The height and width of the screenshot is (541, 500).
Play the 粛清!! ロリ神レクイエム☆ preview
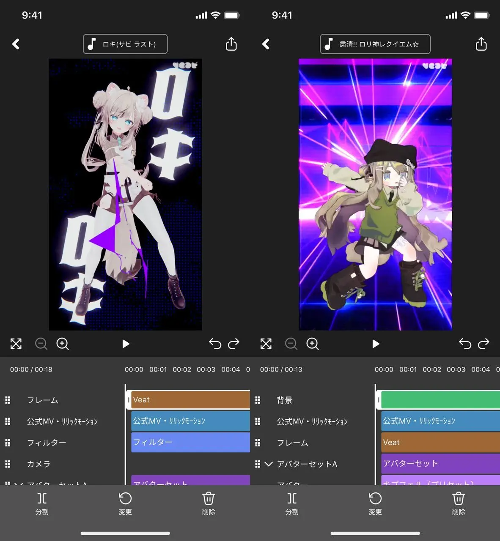point(376,344)
